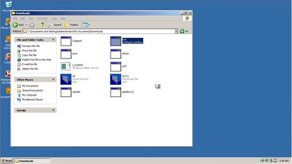Click the Malwarebytes Anti-Malware desktop icon
The image size is (292, 164).
8,74
